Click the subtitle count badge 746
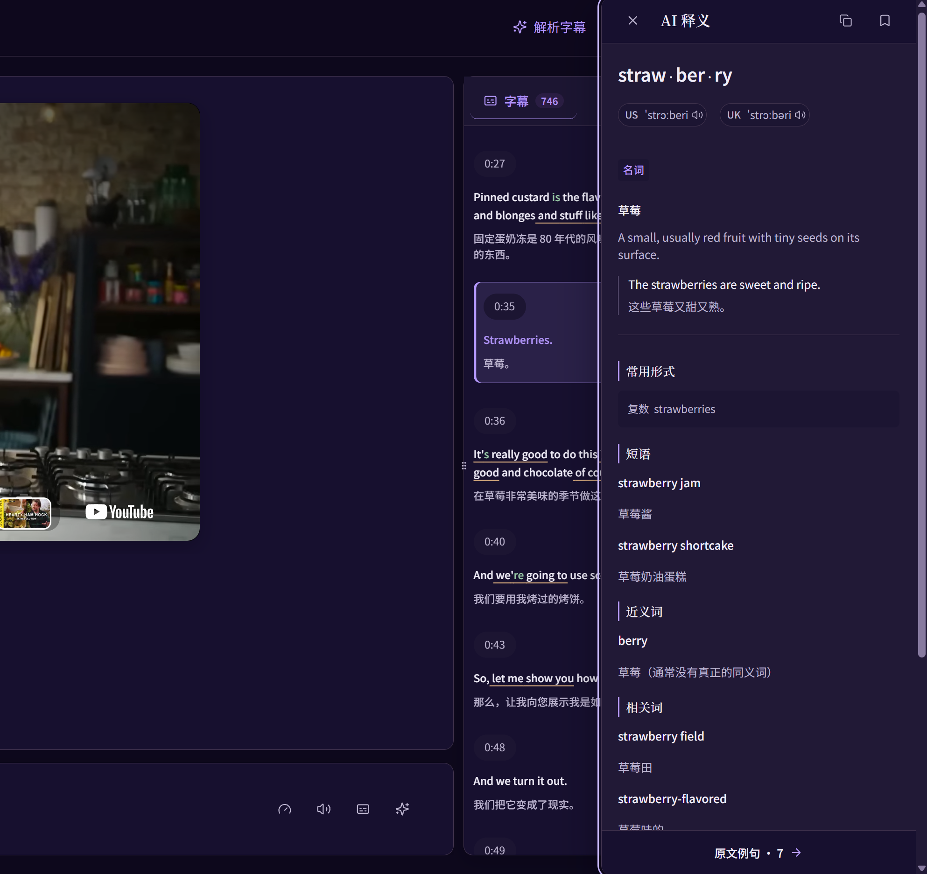The image size is (927, 874). [549, 101]
